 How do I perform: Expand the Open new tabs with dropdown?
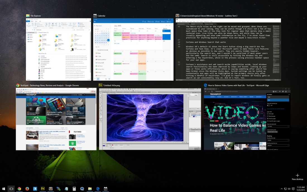[x=278, y=126]
